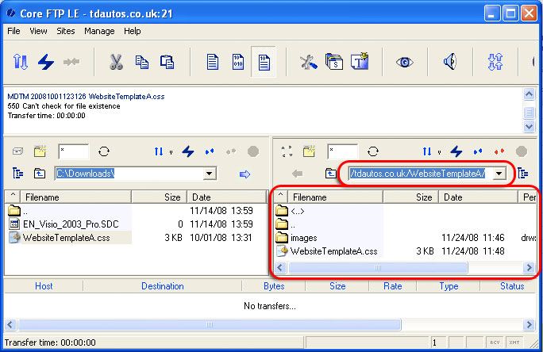
Task: Upload with the blue right arrow
Action: 245,174
